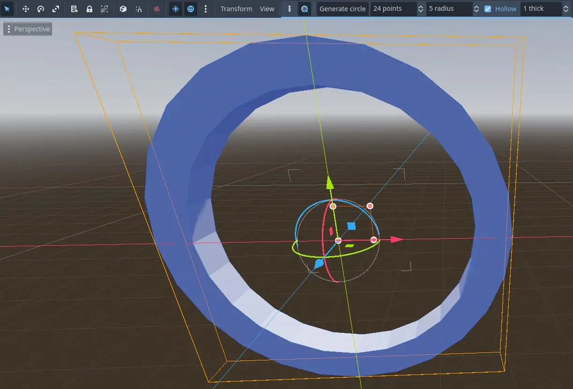Select the circle generator tool icon
The height and width of the screenshot is (389, 573).
pos(305,9)
